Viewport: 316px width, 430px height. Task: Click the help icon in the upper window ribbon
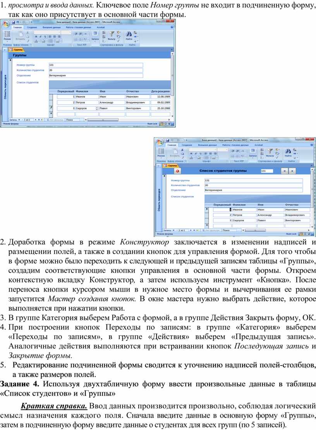point(172,28)
